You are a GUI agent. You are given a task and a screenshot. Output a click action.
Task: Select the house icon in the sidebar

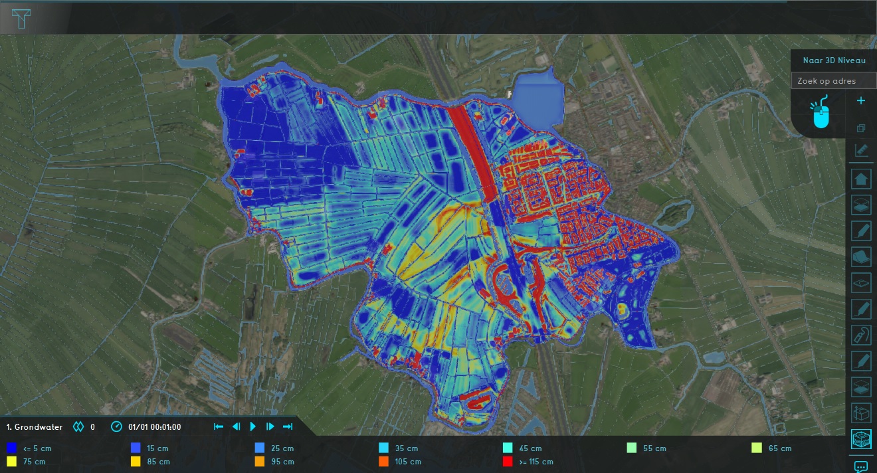coord(861,179)
